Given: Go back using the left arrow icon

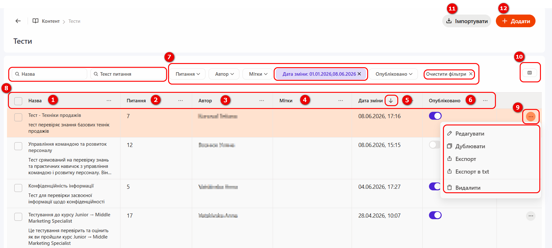Looking at the screenshot, I should (18, 21).
